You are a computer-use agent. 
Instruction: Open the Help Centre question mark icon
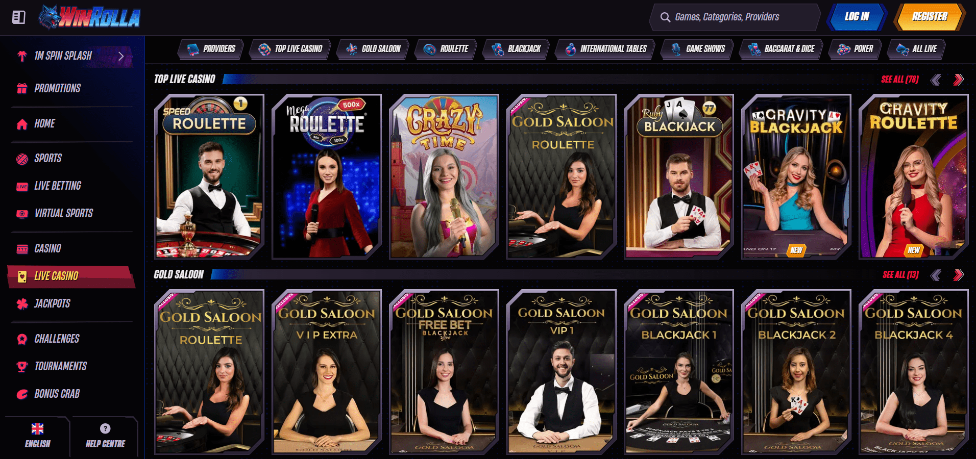coord(105,428)
